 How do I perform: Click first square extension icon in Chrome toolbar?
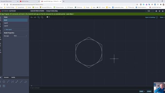pos(141,5)
